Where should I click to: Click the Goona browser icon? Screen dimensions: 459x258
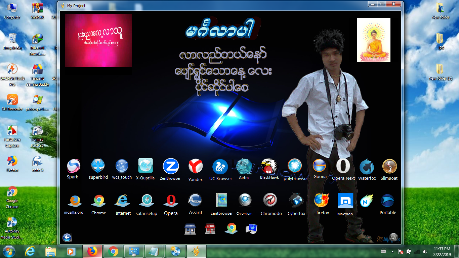point(319,165)
